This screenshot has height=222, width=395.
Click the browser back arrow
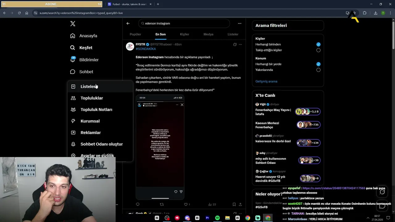point(4,13)
